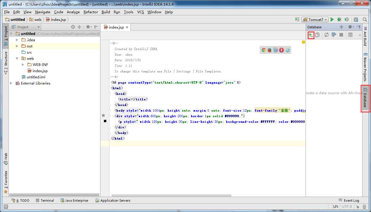Collapse the web folder

pyautogui.click(x=17, y=58)
